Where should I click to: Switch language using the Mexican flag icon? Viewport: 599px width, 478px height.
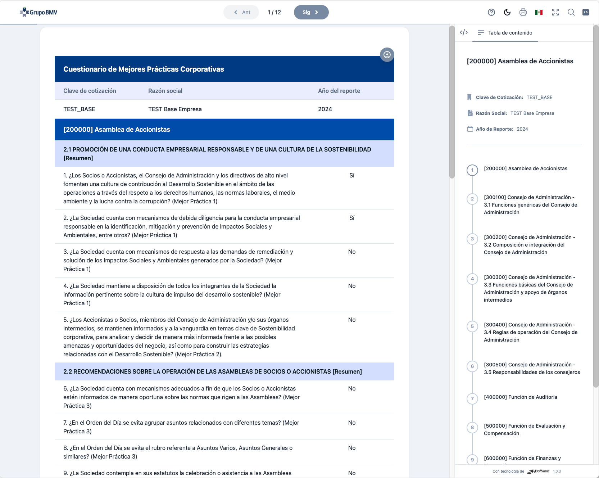pos(539,12)
